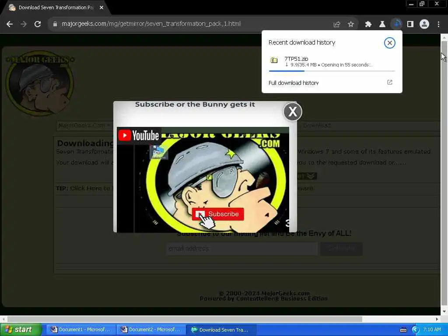Open the Chrome profile avatar
448x336 pixels.
tap(424, 24)
